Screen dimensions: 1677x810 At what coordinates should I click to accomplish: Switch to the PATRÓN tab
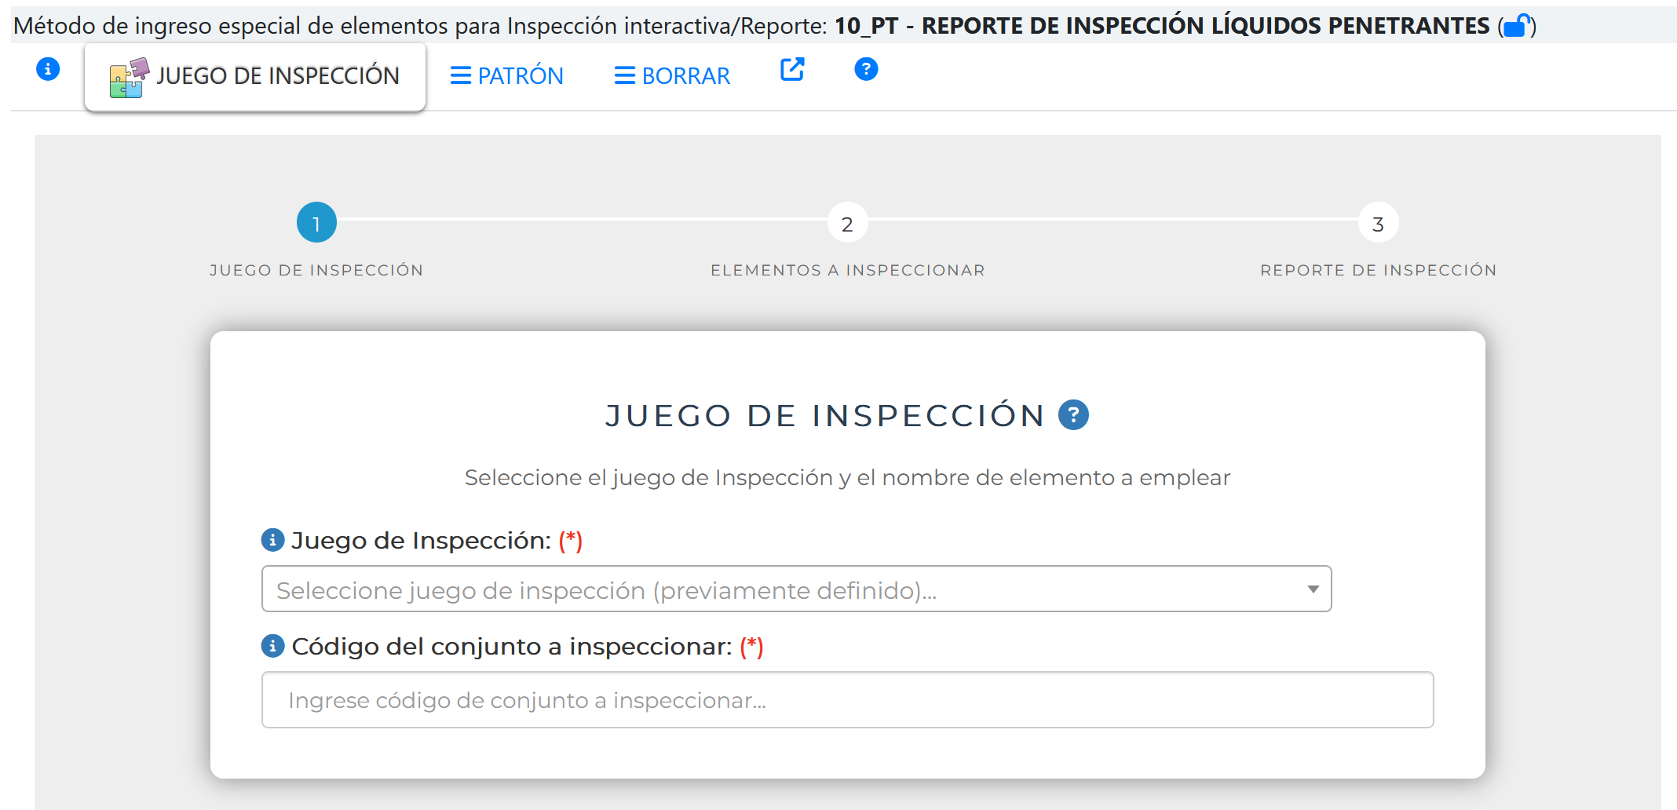(x=507, y=76)
